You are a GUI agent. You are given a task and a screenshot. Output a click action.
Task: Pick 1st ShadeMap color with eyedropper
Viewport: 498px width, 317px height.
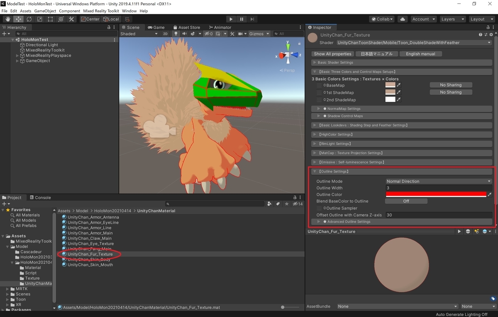pyautogui.click(x=399, y=92)
